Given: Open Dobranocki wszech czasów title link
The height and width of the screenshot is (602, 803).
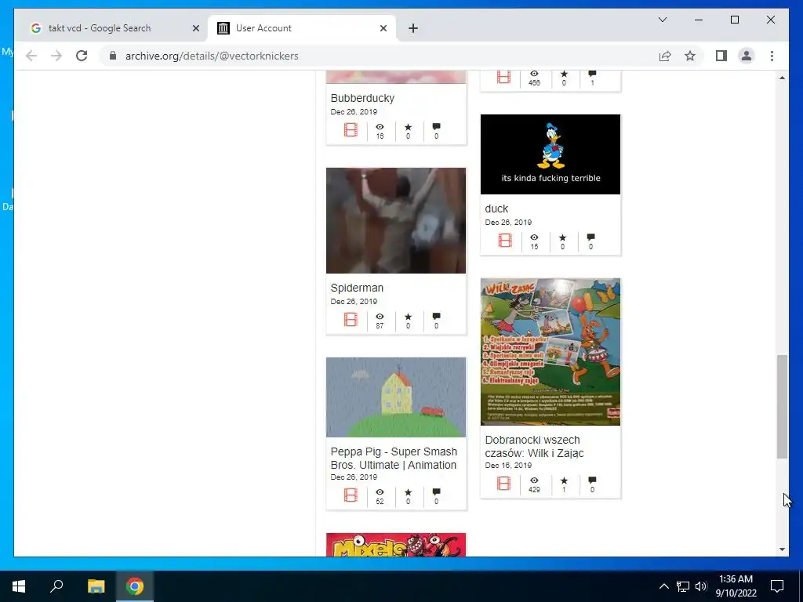Looking at the screenshot, I should 534,446.
